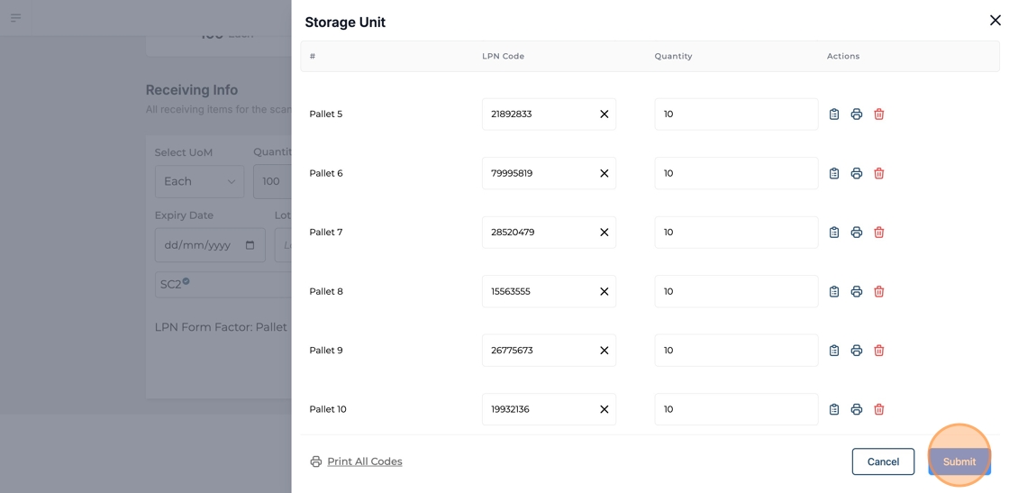Viewport: 1009px width, 493px height.
Task: Print the label for Pallet 8
Action: tap(856, 291)
